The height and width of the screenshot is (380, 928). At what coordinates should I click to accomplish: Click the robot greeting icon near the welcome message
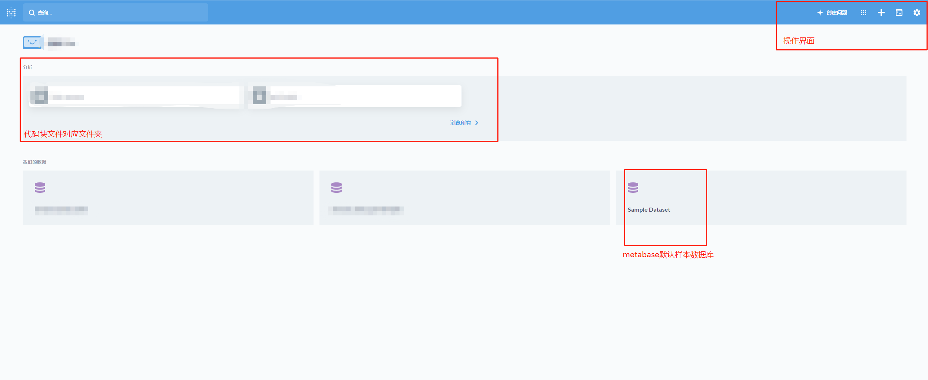(x=32, y=42)
